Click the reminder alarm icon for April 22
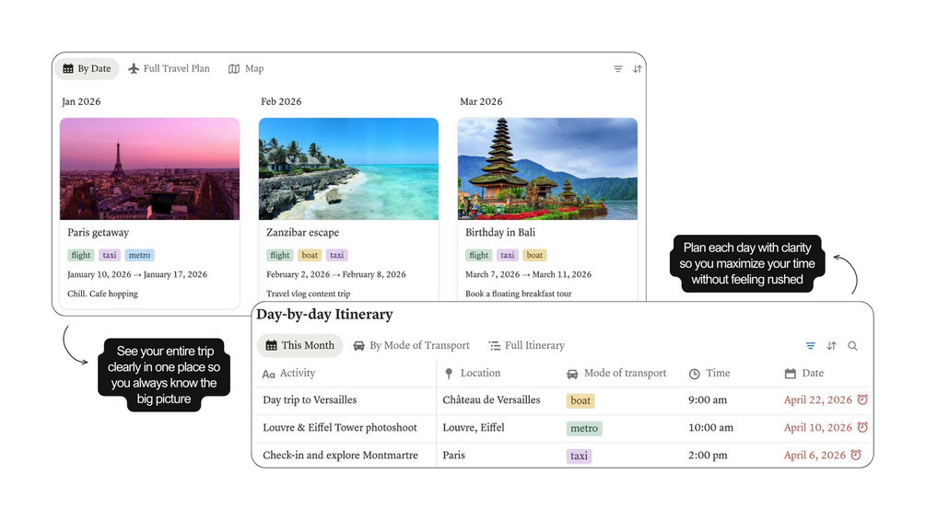 [862, 399]
